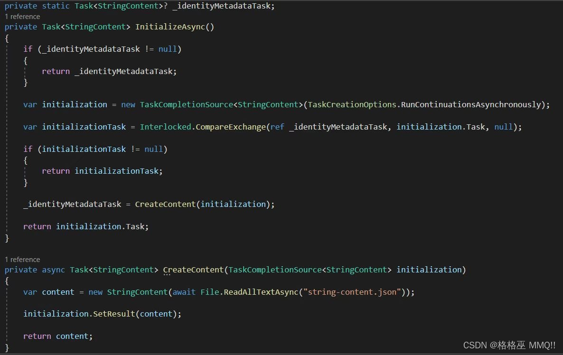
Task: Select the async keyword on CreateContent
Action: point(53,269)
